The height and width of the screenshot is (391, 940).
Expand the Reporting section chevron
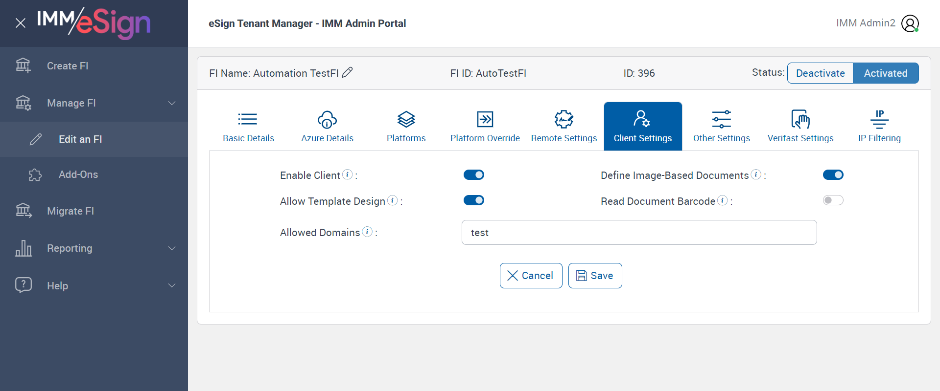coord(172,248)
